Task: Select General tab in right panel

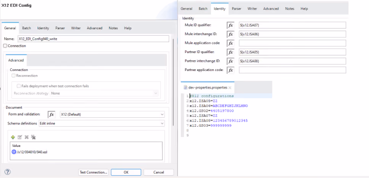Action: [x=187, y=9]
